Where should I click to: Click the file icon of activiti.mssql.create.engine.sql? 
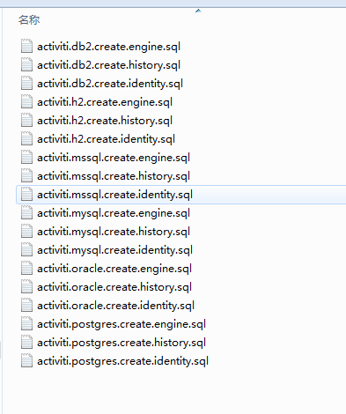(x=26, y=158)
